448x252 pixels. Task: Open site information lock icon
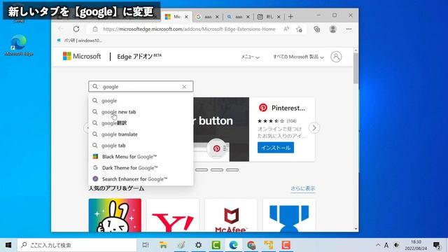click(95, 29)
